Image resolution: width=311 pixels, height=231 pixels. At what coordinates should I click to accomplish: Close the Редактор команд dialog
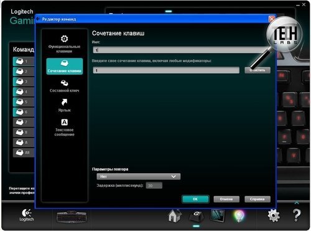pos(272,19)
